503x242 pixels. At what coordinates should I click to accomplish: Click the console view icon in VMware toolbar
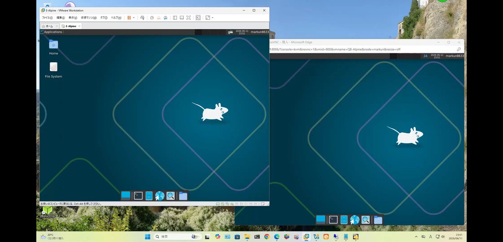pos(198,18)
